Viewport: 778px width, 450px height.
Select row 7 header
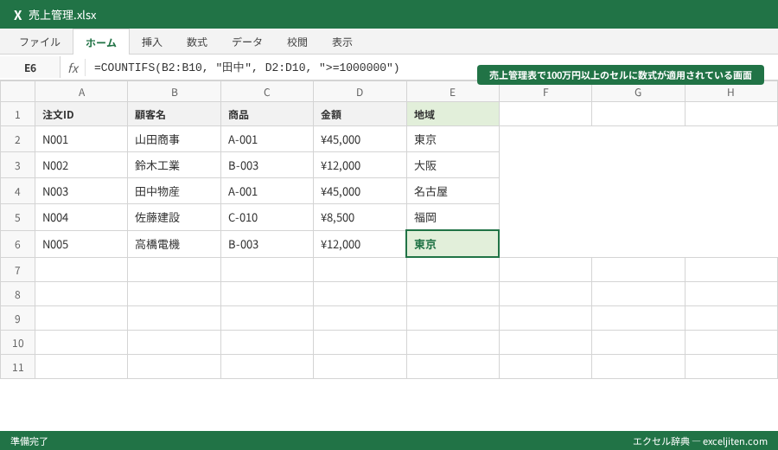[x=17, y=270]
